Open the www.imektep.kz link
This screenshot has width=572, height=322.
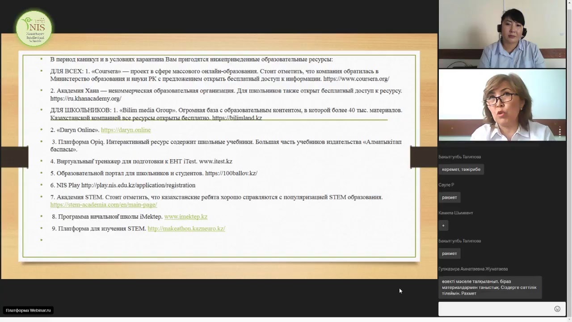186,216
